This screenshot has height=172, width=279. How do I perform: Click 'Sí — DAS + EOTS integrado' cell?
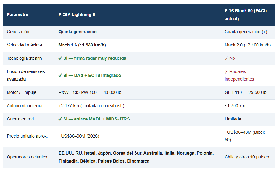click(90, 75)
